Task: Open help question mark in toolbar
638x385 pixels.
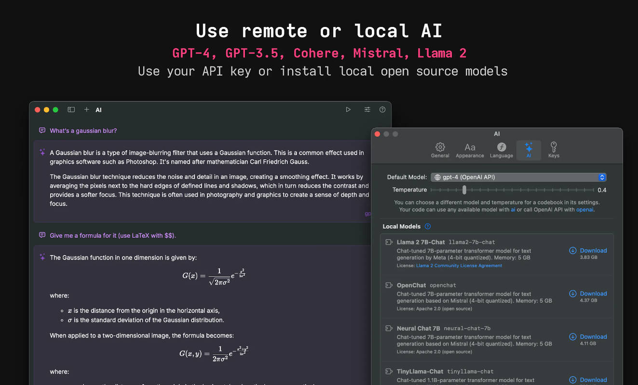Action: [382, 110]
